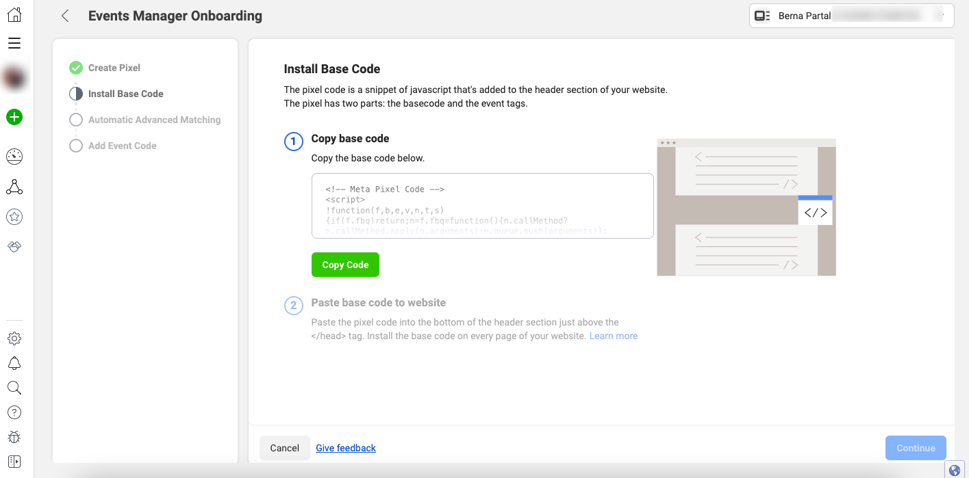Open the home dashboard icon
This screenshot has height=478, width=969.
point(14,14)
